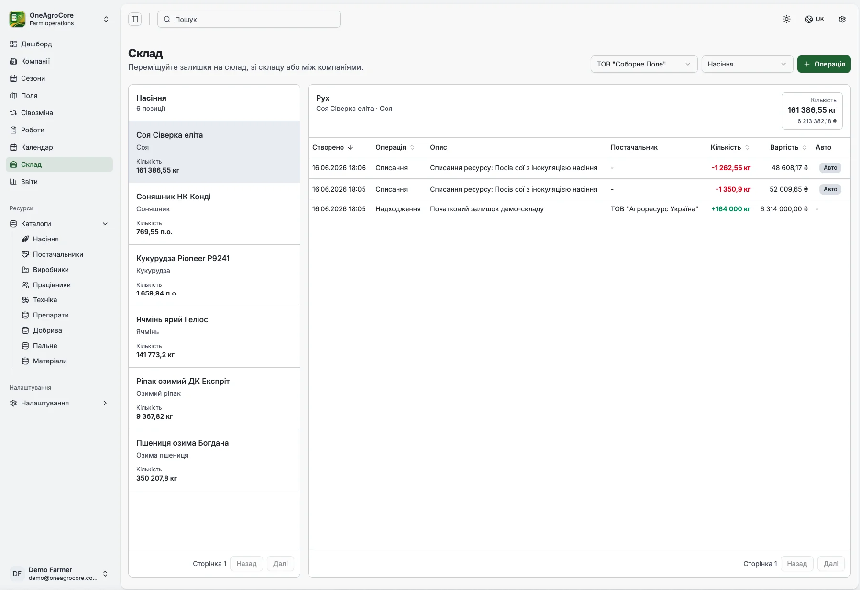Click the Каталоги database icon
Viewport: 860px width, 590px height.
tap(13, 224)
